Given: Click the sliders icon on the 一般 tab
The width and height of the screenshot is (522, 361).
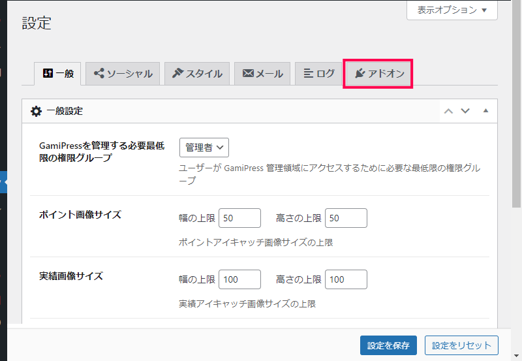Looking at the screenshot, I should [x=48, y=73].
